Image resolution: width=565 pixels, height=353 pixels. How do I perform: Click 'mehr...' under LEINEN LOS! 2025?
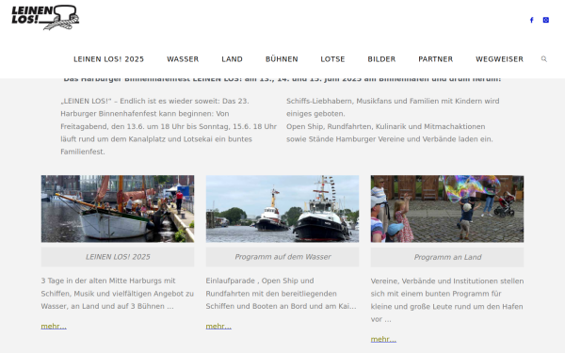coord(54,327)
